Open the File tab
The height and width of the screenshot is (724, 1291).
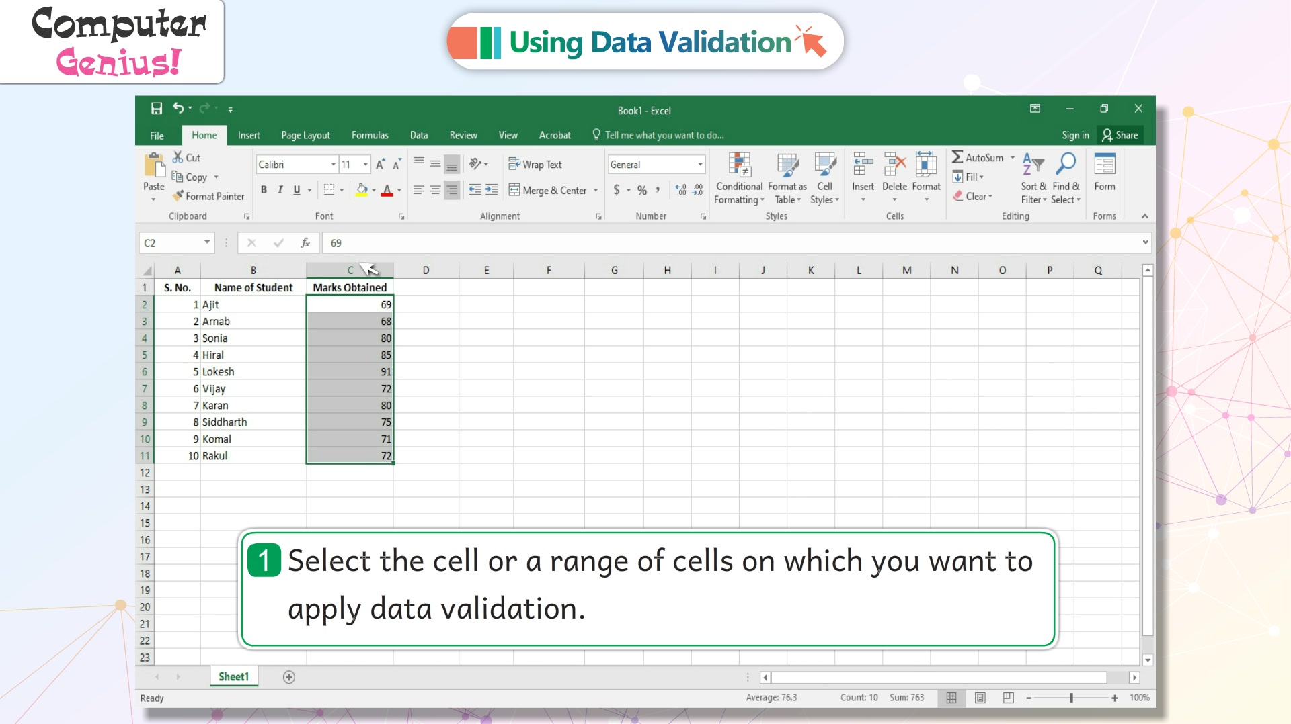157,135
